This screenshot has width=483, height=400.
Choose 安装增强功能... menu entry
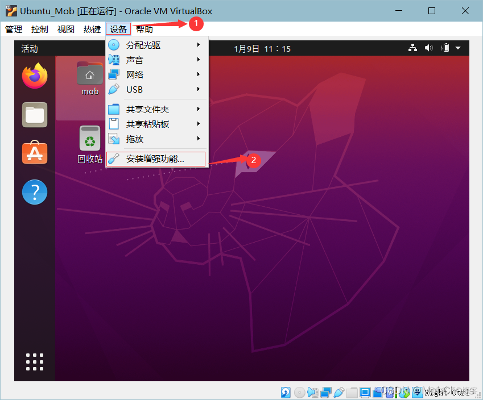pos(156,159)
